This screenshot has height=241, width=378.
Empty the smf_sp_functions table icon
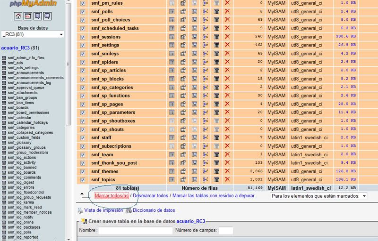(x=216, y=96)
